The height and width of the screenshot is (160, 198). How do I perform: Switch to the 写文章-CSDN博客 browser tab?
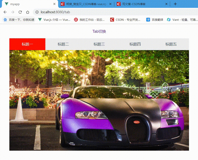point(142,4)
